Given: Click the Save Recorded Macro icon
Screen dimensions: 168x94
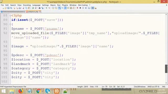Looking at the screenshot, I should [x=89, y=8].
